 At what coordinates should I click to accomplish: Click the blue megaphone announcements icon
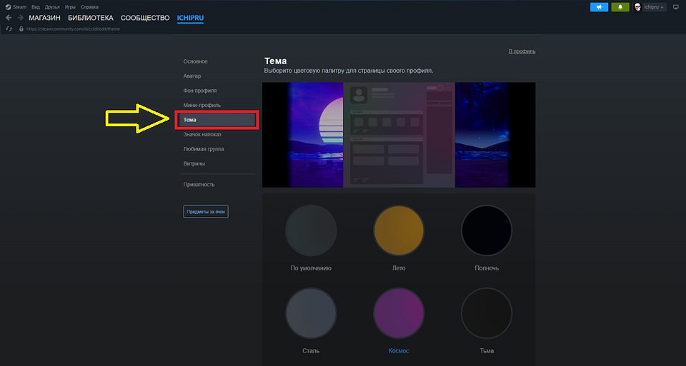599,6
